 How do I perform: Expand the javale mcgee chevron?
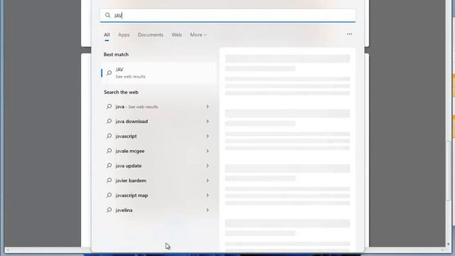(208, 151)
